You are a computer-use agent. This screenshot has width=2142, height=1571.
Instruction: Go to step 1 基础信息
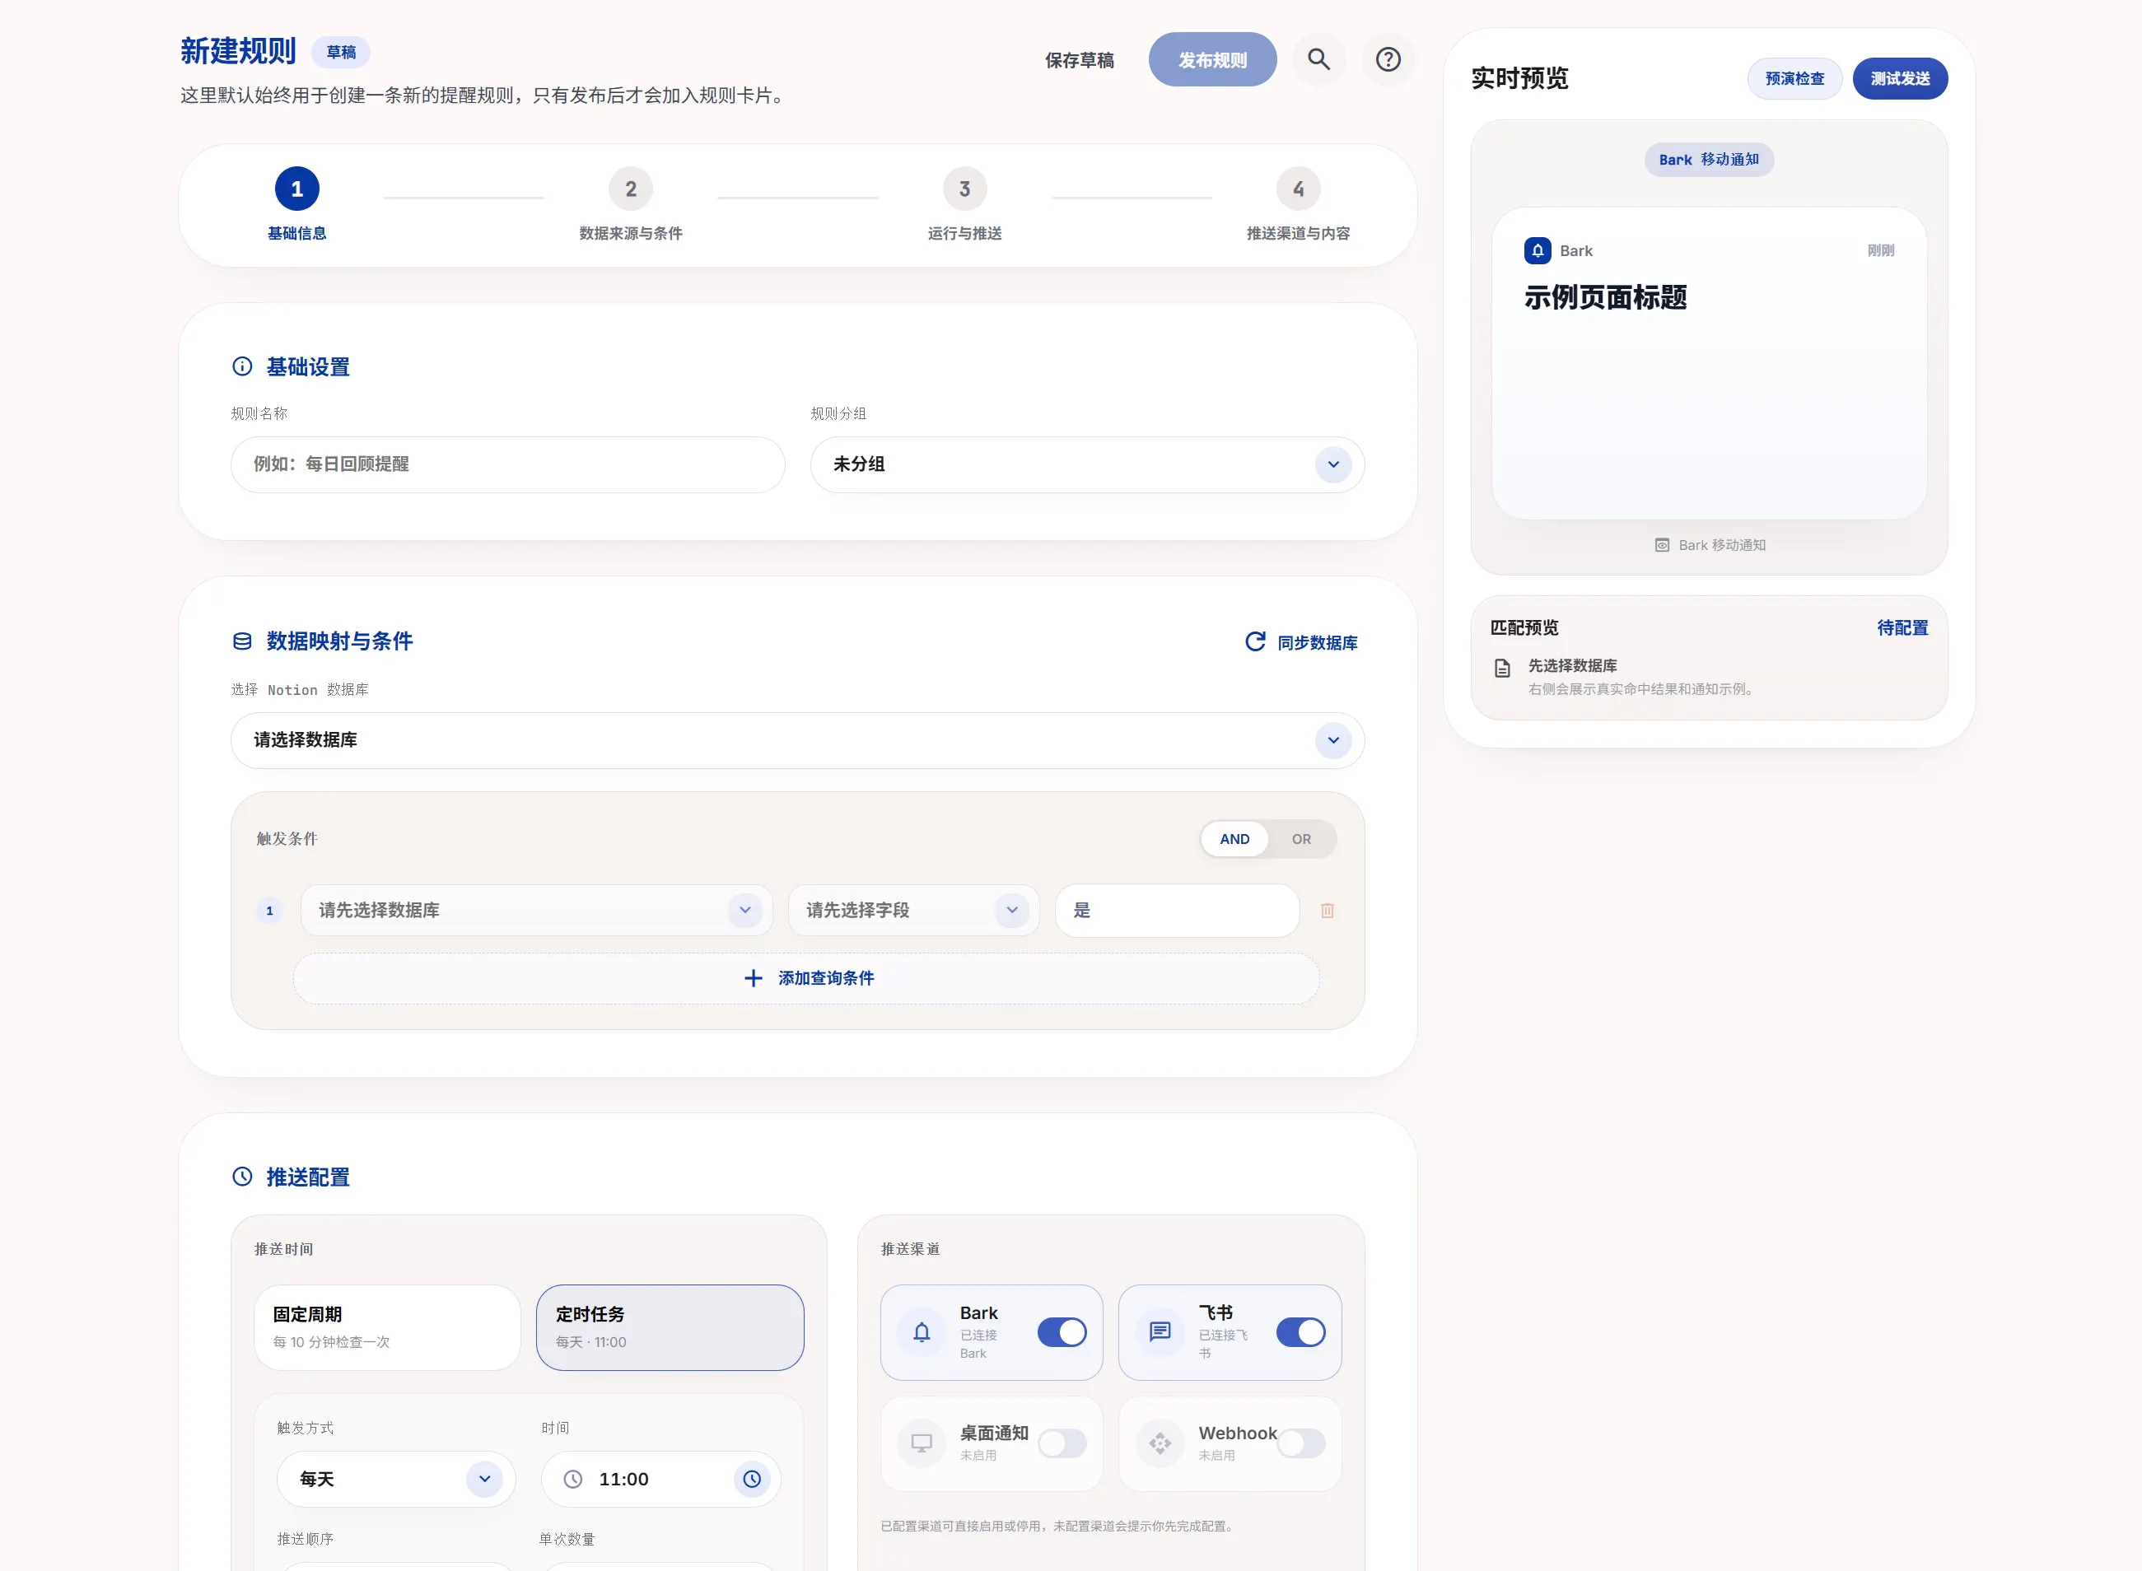tap(296, 205)
